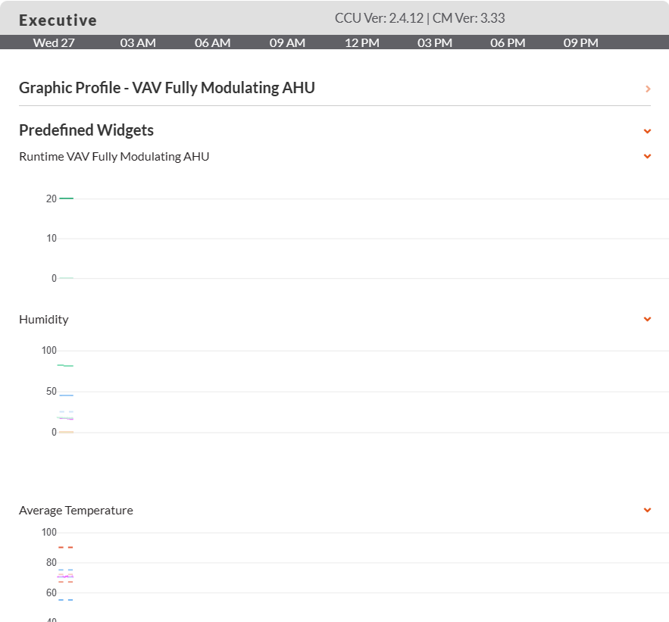Click the green line at 20 in Runtime chart
Image resolution: width=669 pixels, height=622 pixels.
click(66, 198)
